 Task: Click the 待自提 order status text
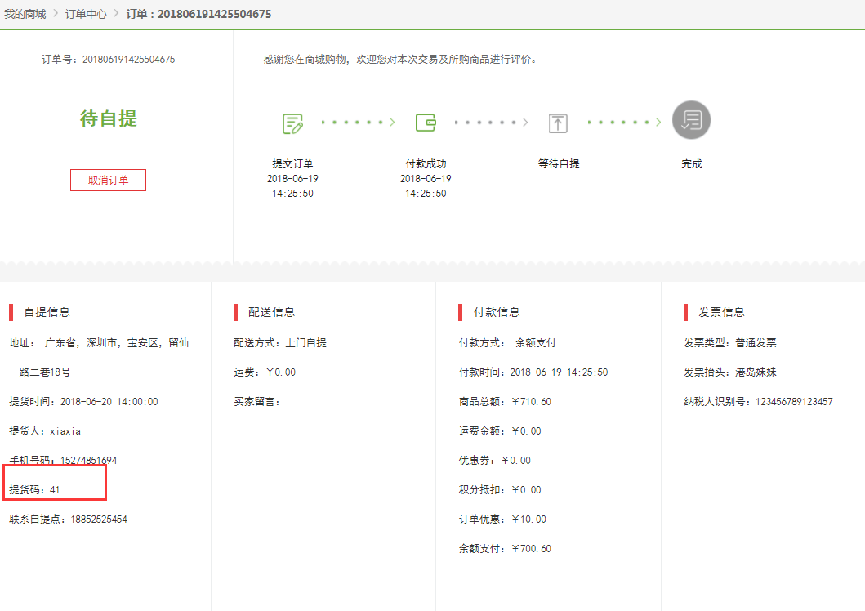point(108,118)
